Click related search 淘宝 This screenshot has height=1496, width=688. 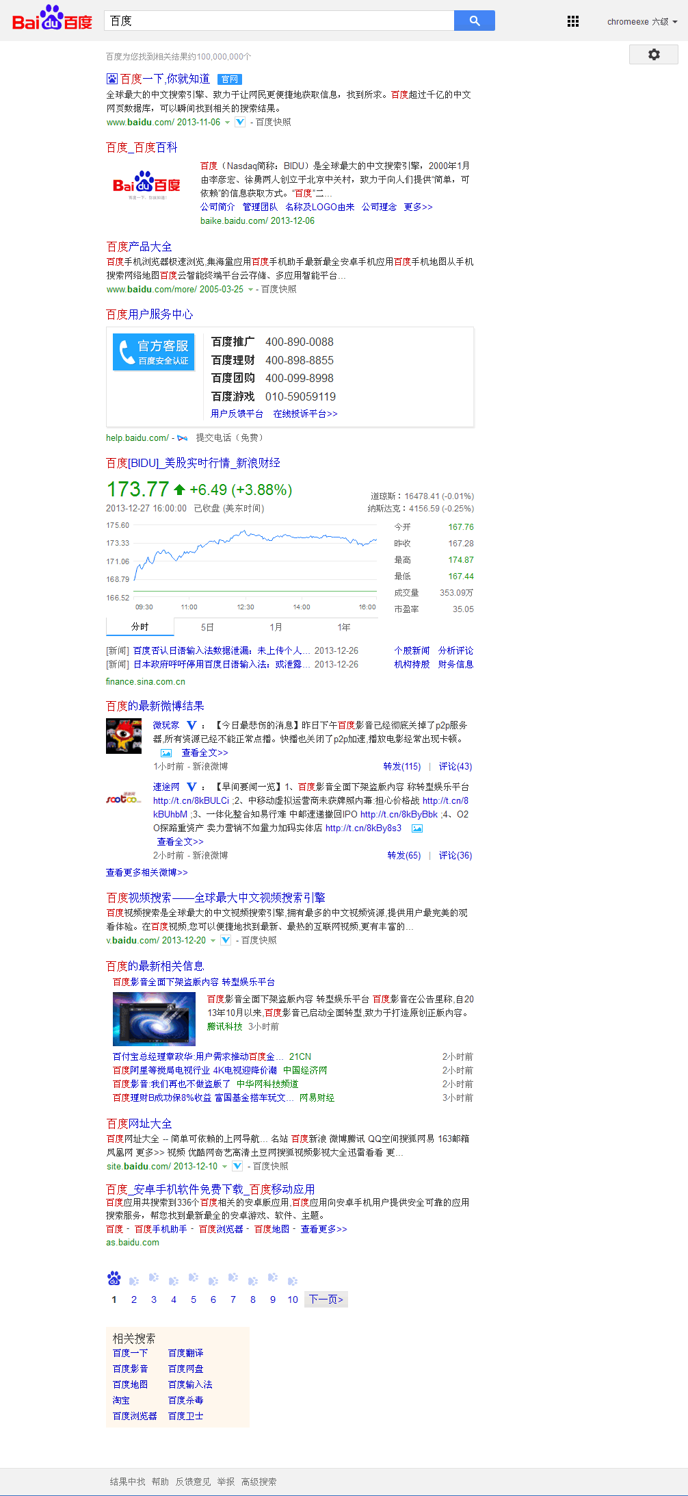(121, 1401)
